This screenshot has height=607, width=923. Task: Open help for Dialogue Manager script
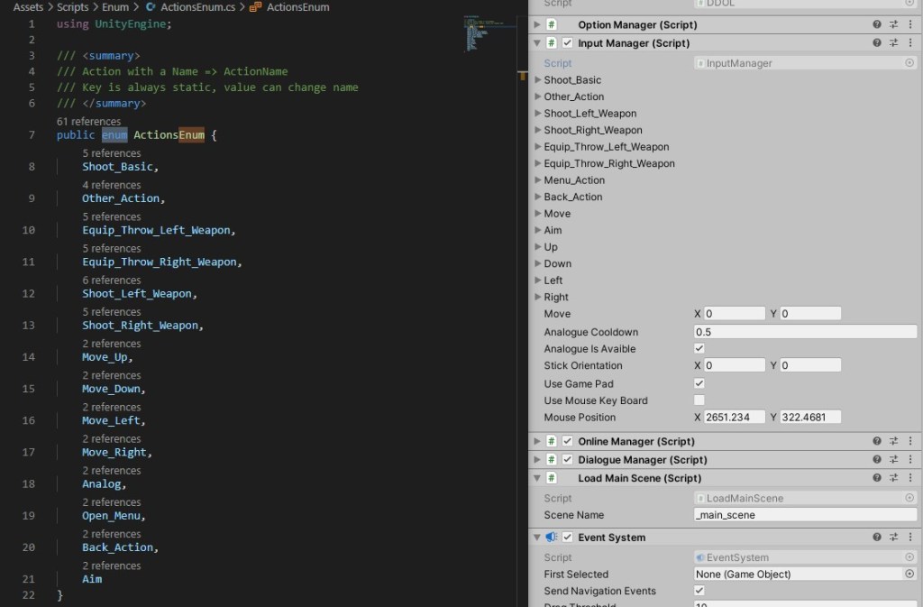click(x=877, y=460)
